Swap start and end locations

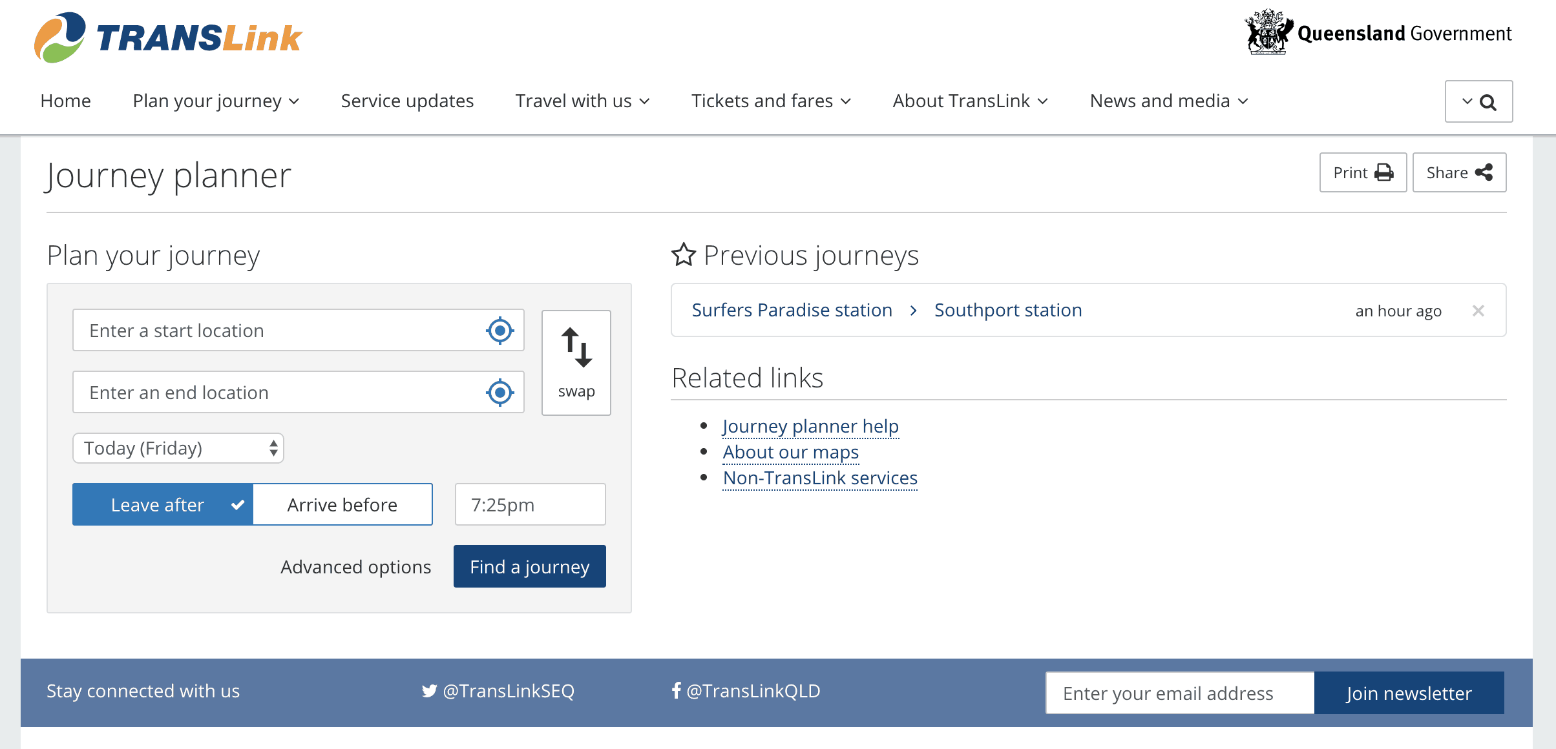pyautogui.click(x=576, y=363)
